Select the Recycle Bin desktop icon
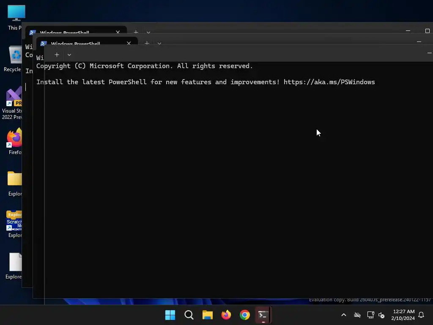Image resolution: width=433 pixels, height=325 pixels. (13, 59)
